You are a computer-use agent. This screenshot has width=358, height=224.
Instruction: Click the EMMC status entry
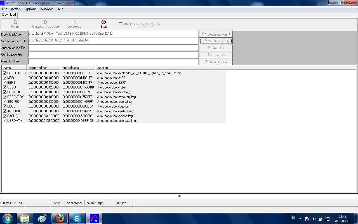(58, 203)
